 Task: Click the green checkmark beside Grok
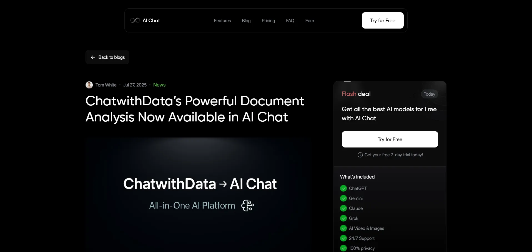(343, 218)
